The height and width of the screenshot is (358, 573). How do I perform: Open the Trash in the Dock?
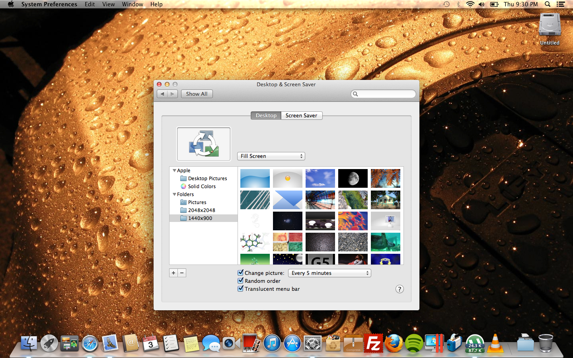click(546, 343)
